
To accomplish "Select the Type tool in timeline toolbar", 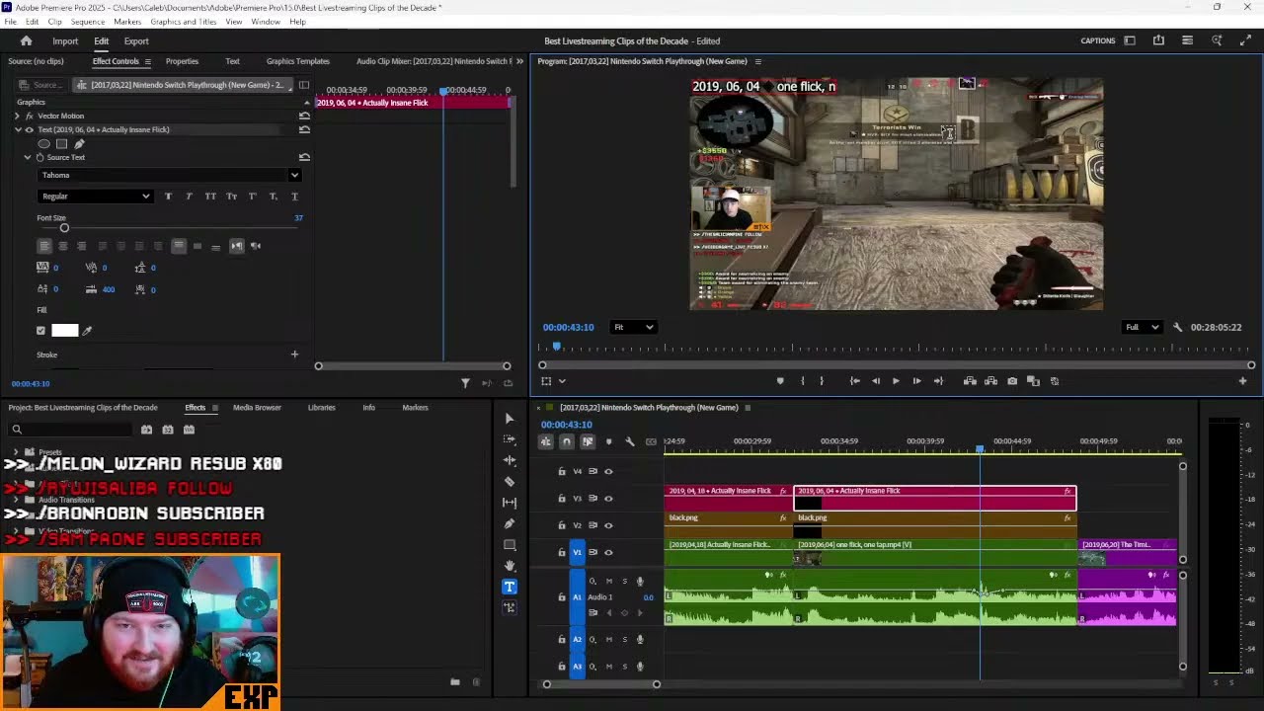I will coord(510,587).
